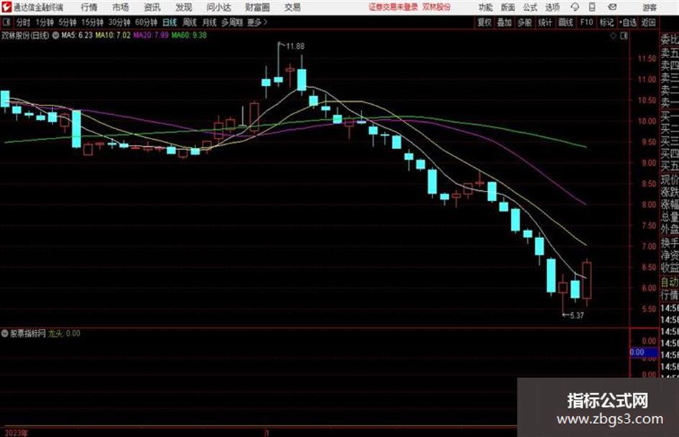Select the 周线 weekly period tab
The width and height of the screenshot is (679, 437).
pos(190,22)
